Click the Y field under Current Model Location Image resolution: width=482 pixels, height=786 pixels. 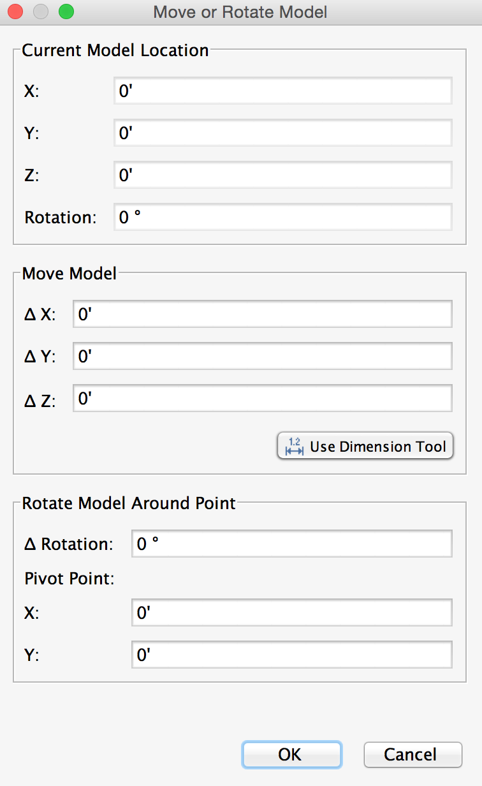pyautogui.click(x=282, y=133)
